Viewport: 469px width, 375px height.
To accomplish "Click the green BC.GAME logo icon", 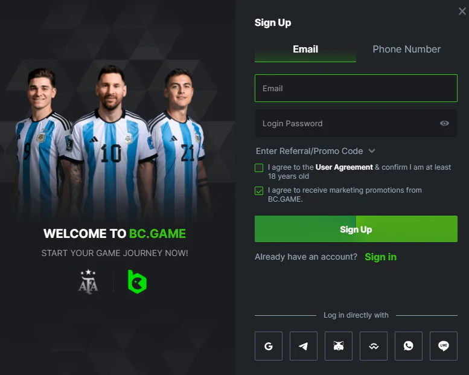I will (137, 281).
